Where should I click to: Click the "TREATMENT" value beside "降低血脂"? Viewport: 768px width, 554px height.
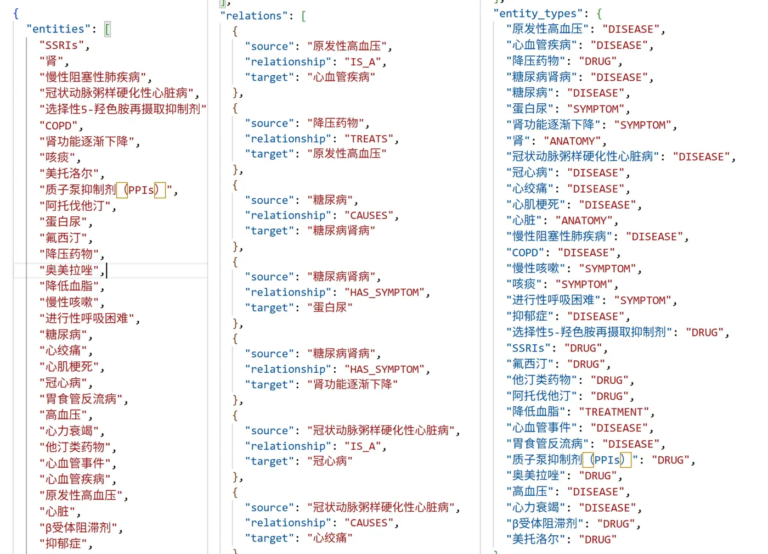614,412
